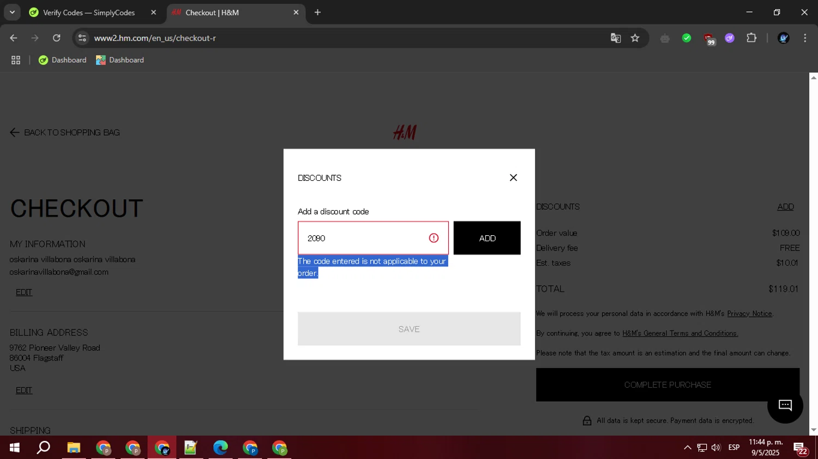Click the TOTAL $119.01 amount
Viewport: 818px width, 459px height.
pyautogui.click(x=783, y=289)
